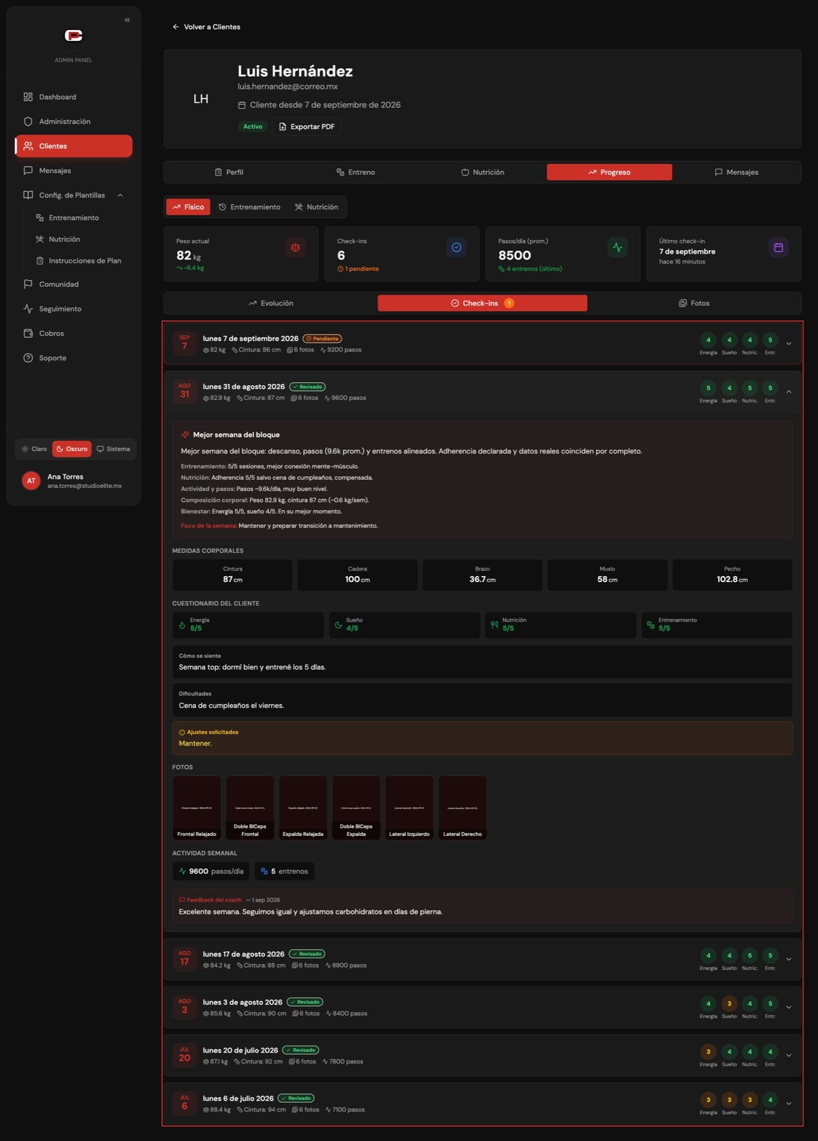818x1141 pixels.
Task: Switch theme to Sistema
Action: click(113, 449)
